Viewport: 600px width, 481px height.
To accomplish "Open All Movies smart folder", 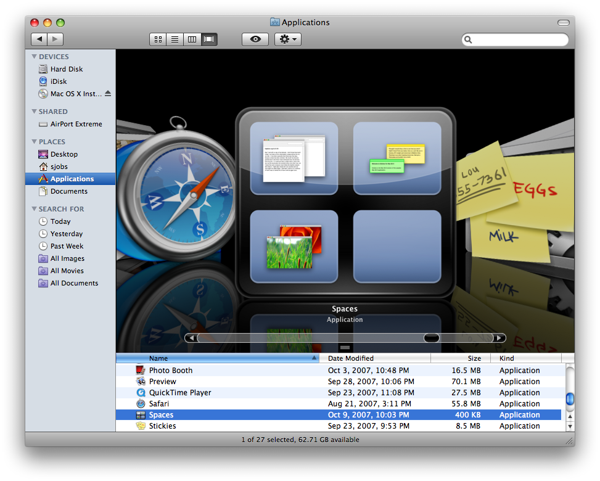I will [x=67, y=271].
